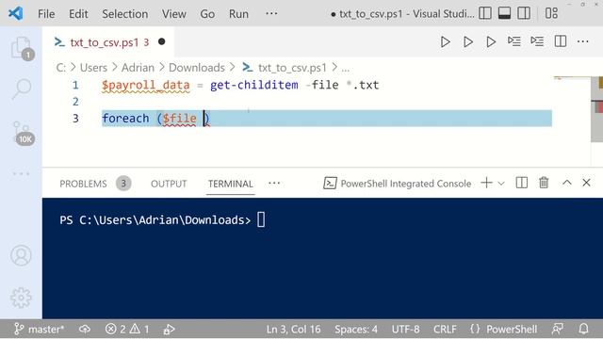Close unsaved tab via the dot indicator

[x=162, y=41]
